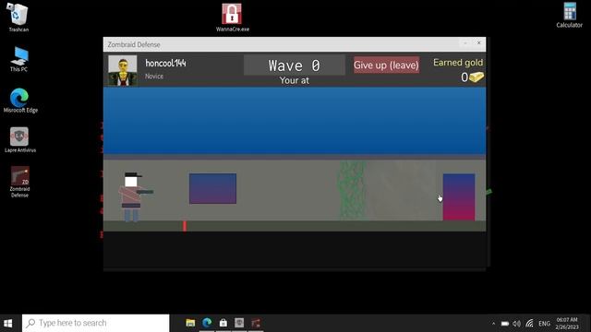This screenshot has width=591, height=332.
Task: Open the WannaCre.exe desktop icon
Action: pos(232,18)
